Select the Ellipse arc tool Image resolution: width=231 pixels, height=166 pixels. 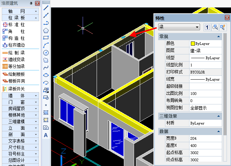pyautogui.click(x=46, y=83)
